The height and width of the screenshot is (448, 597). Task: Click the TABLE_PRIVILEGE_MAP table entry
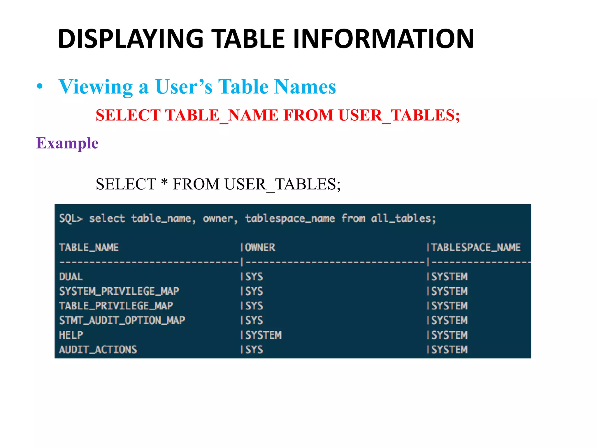point(116,306)
